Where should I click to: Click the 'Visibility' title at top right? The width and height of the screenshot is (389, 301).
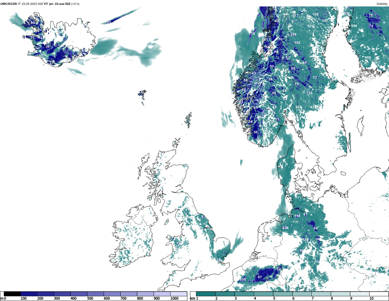382,4
